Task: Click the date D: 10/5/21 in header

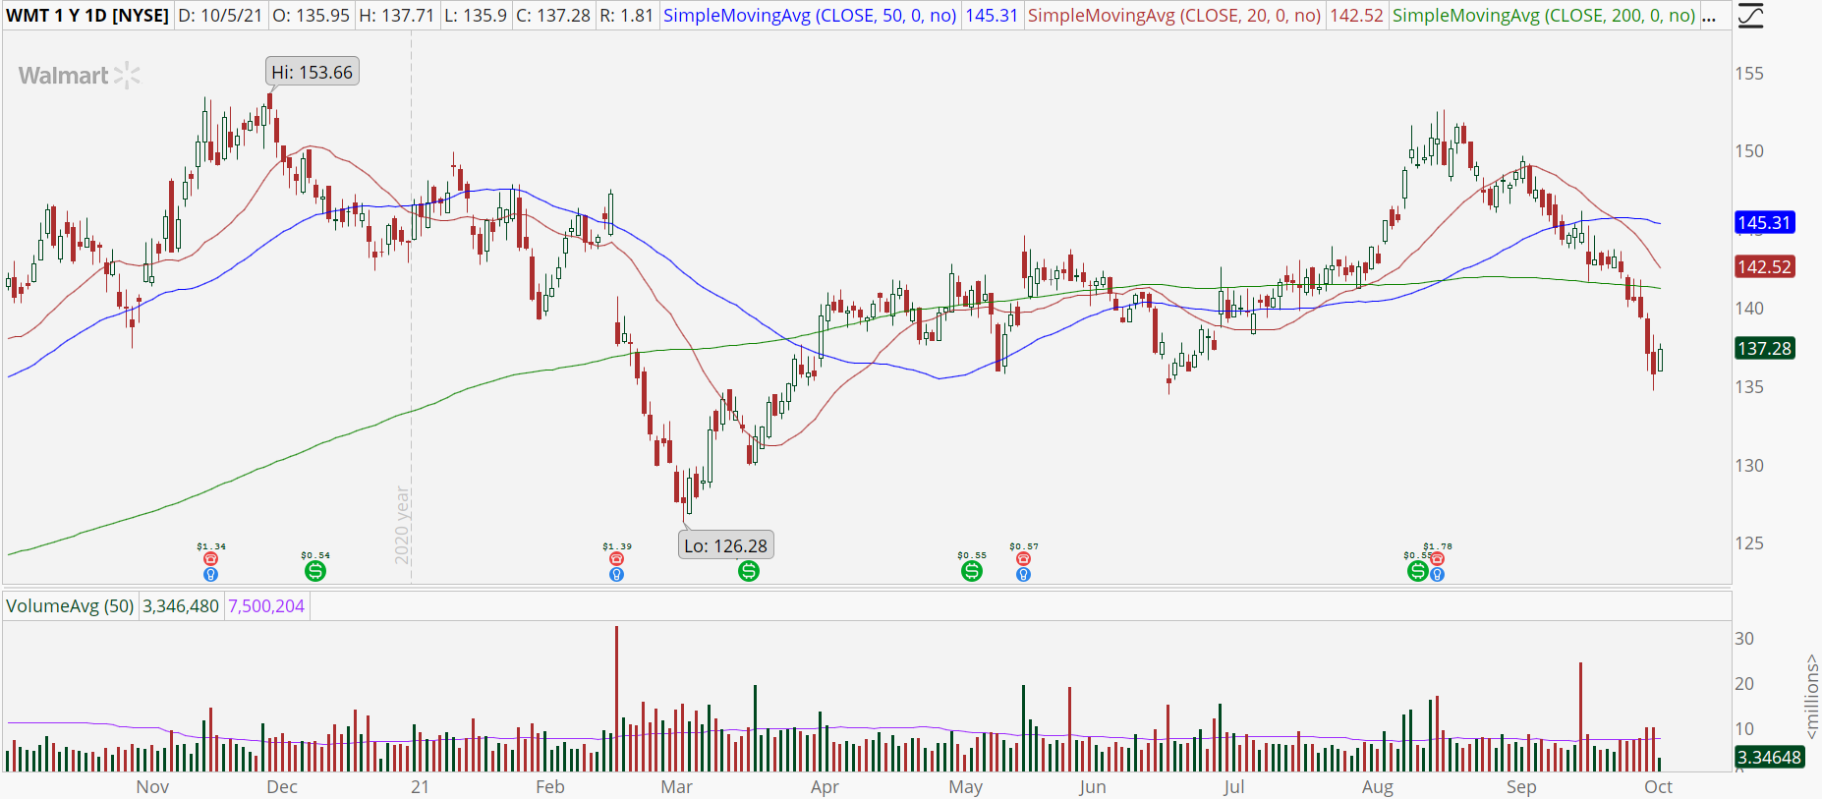Action: (220, 16)
